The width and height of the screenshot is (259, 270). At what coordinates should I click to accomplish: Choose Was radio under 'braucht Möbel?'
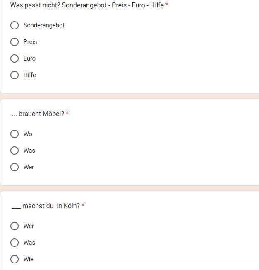(14, 151)
